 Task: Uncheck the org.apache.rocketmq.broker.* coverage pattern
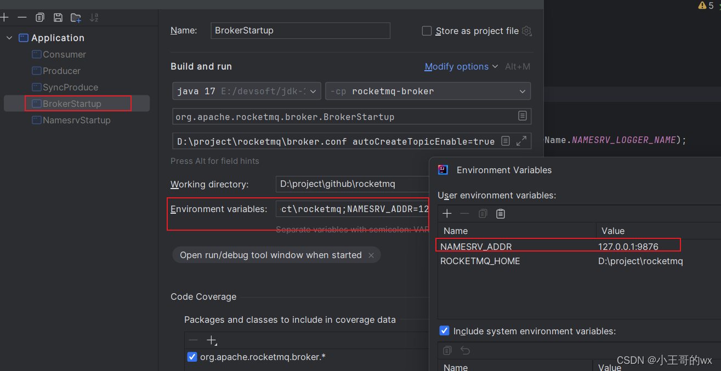pos(192,357)
